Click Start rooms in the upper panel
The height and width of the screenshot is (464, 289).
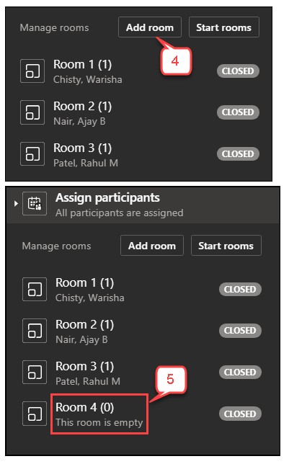(224, 27)
